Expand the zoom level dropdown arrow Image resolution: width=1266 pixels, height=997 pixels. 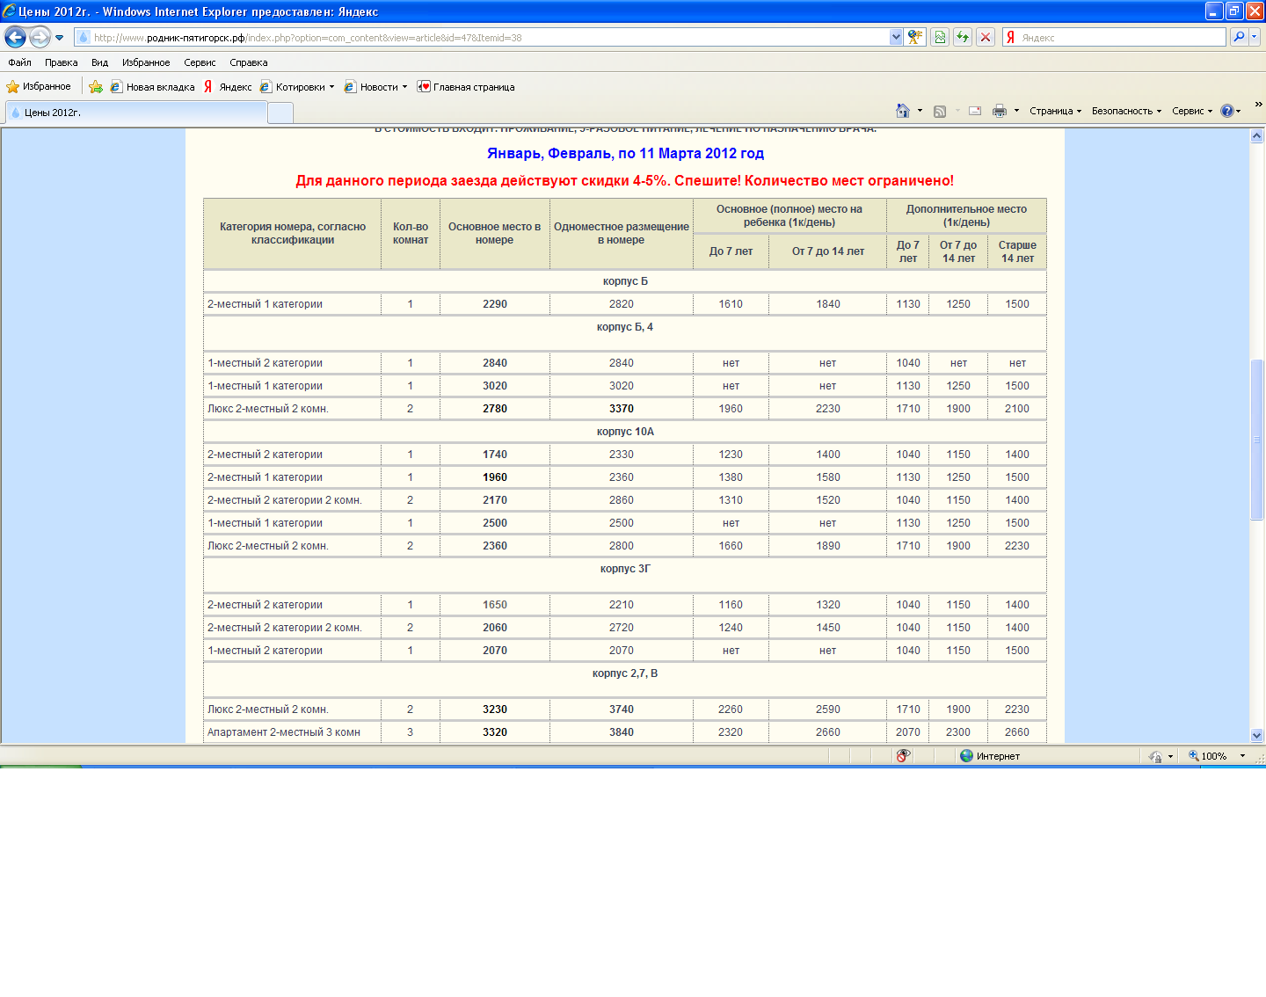tap(1242, 756)
